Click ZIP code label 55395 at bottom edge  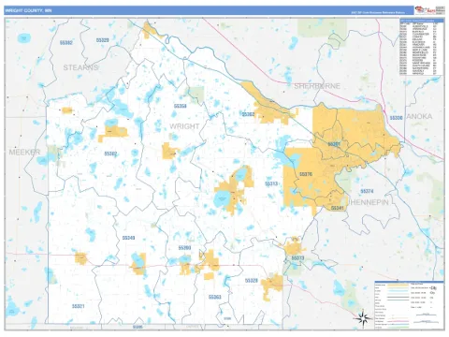pos(138,327)
